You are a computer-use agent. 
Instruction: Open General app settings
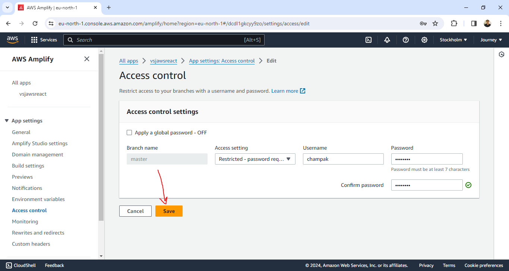[x=21, y=132]
